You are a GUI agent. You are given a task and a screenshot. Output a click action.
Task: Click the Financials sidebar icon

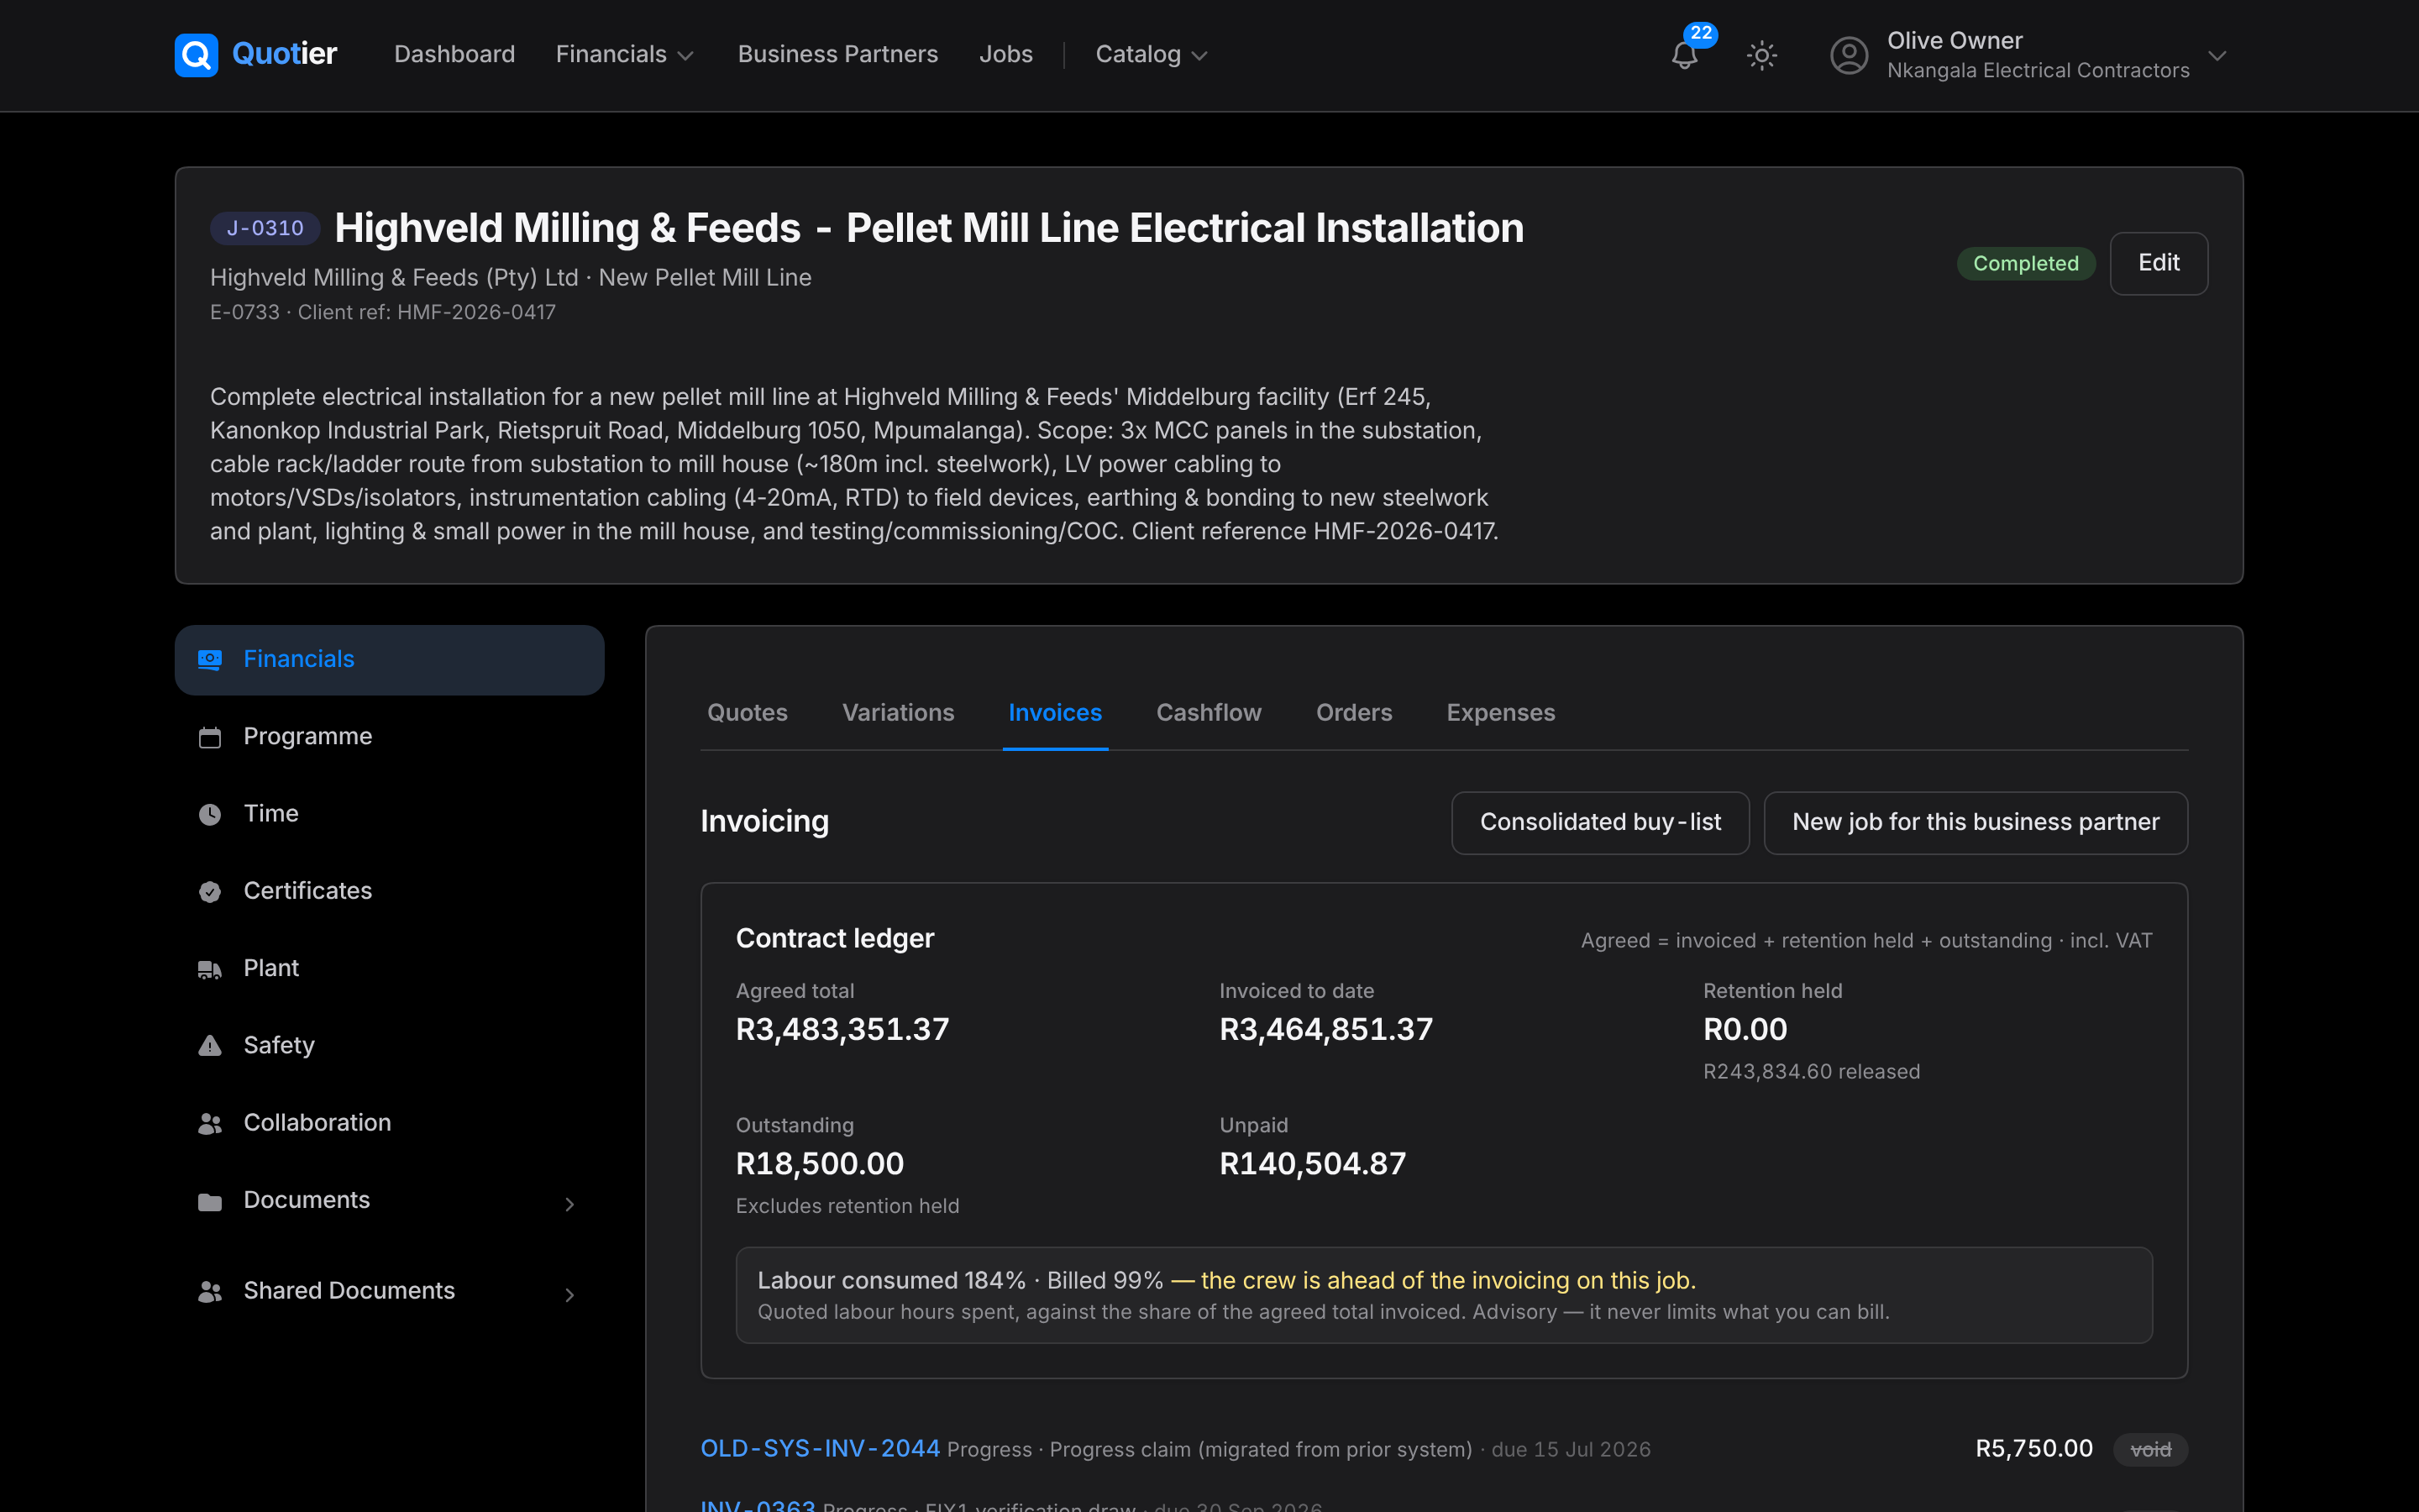pyautogui.click(x=210, y=660)
